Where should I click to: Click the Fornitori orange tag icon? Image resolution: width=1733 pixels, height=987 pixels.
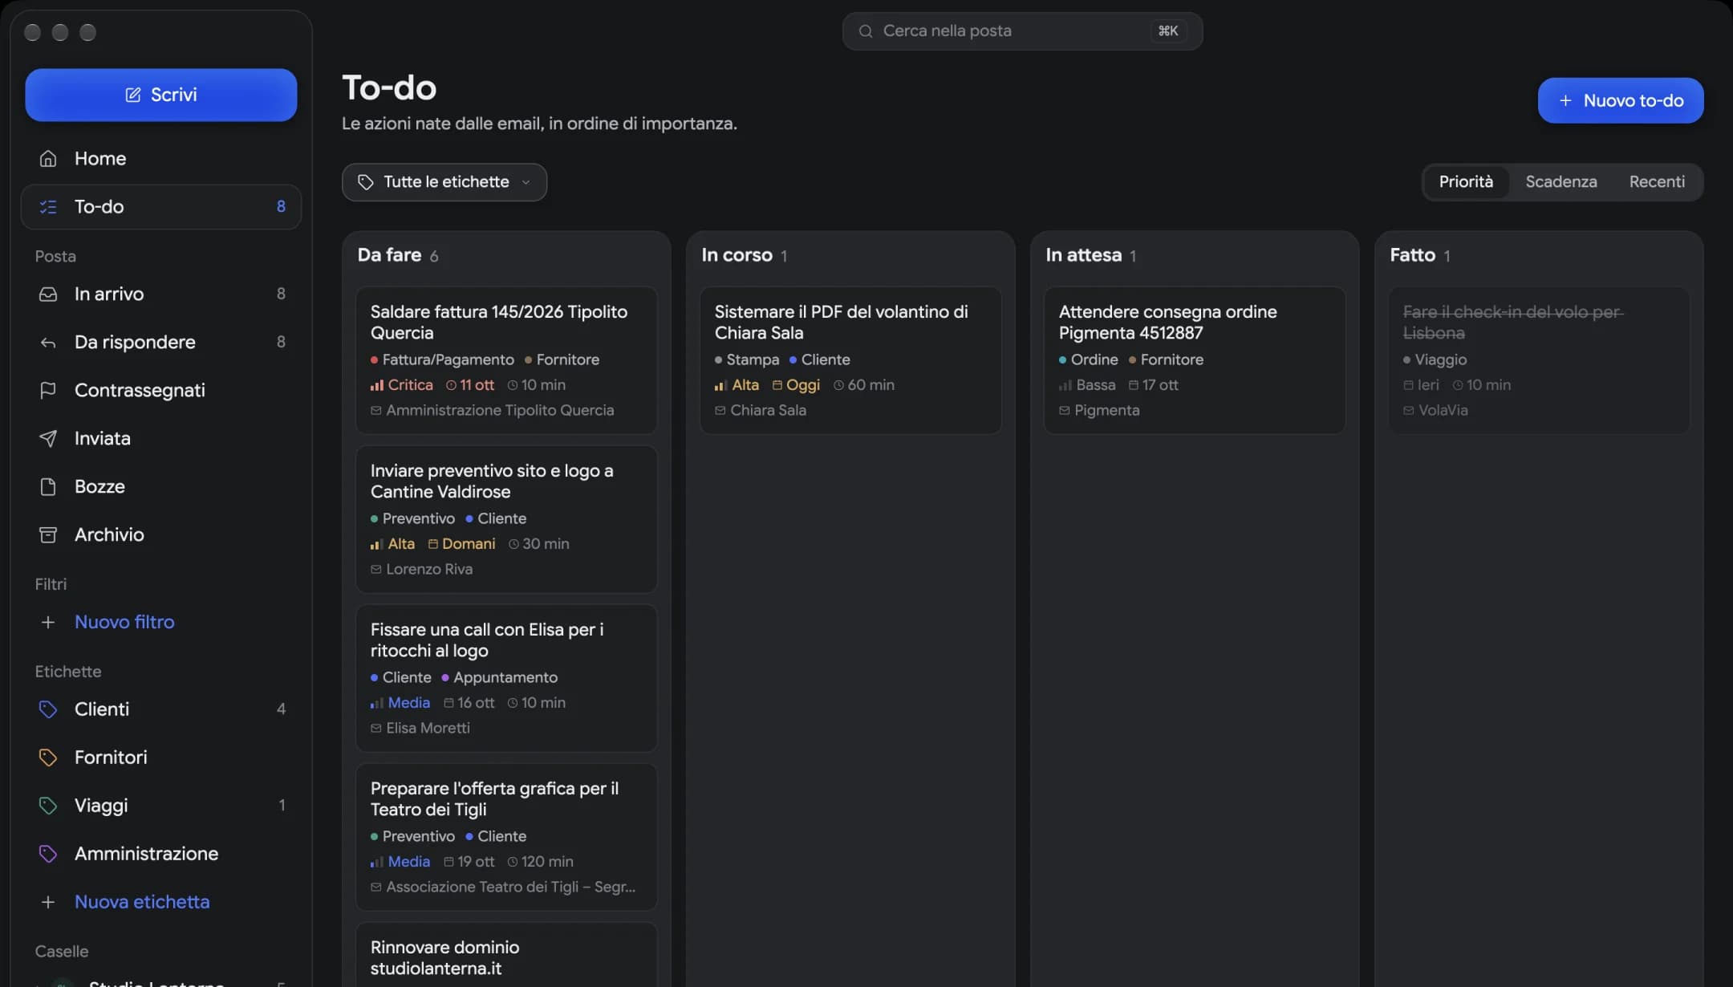pyautogui.click(x=48, y=758)
